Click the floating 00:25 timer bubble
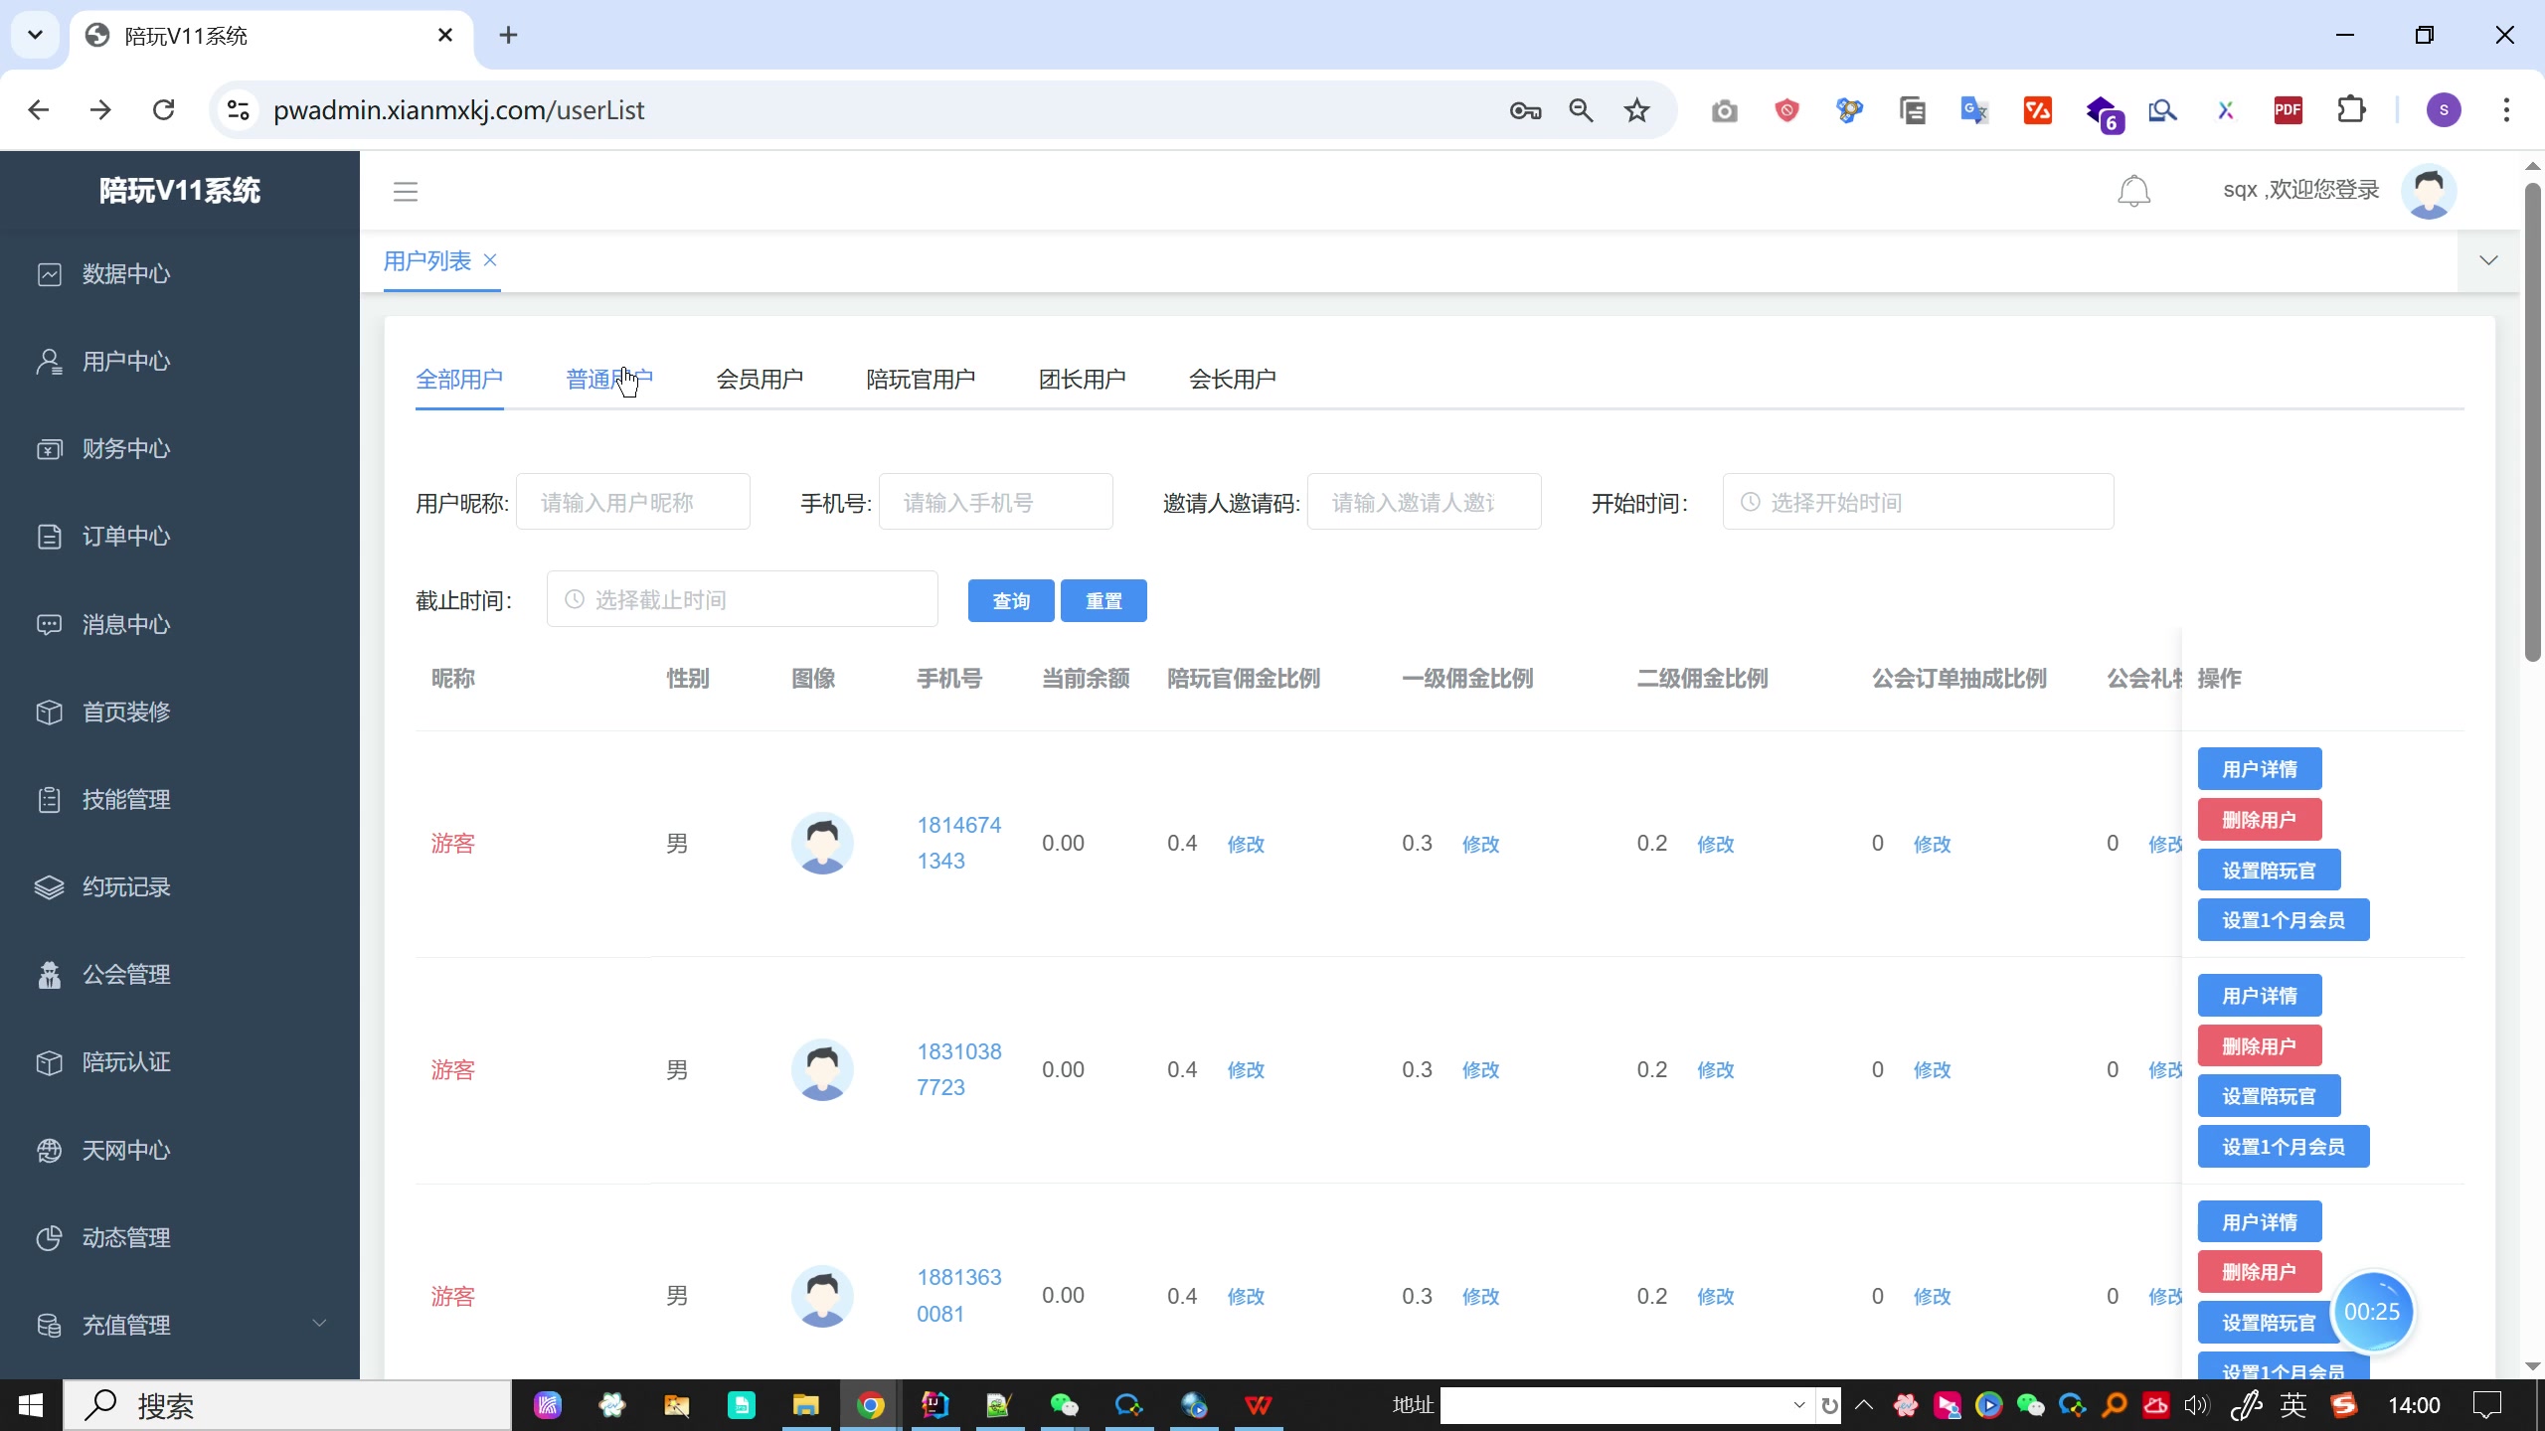Screen dimensions: 2545x1431 [x=2371, y=1312]
